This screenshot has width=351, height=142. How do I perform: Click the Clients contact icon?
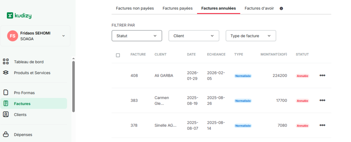tap(5, 114)
